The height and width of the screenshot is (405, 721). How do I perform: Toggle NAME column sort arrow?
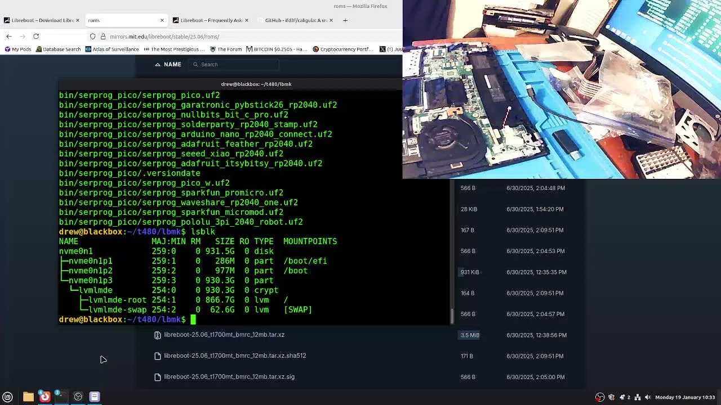click(158, 64)
